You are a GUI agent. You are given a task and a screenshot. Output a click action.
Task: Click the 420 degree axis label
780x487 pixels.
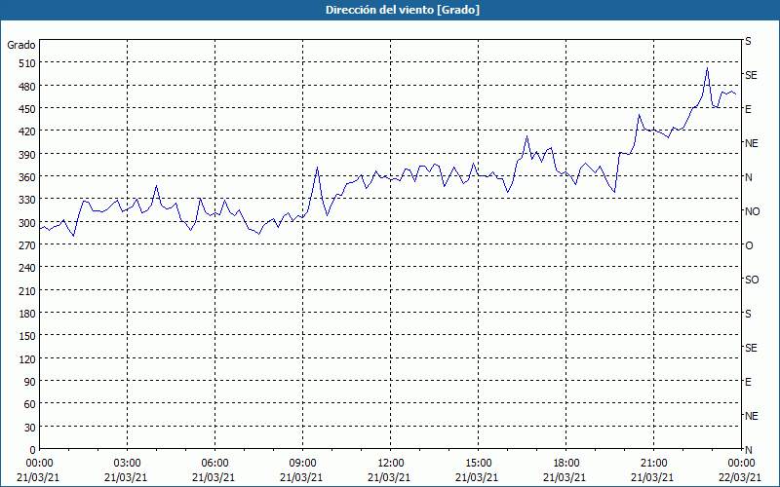27,131
